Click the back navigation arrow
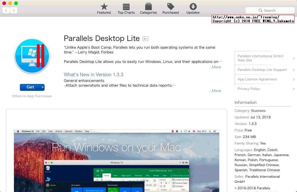 [6, 10]
